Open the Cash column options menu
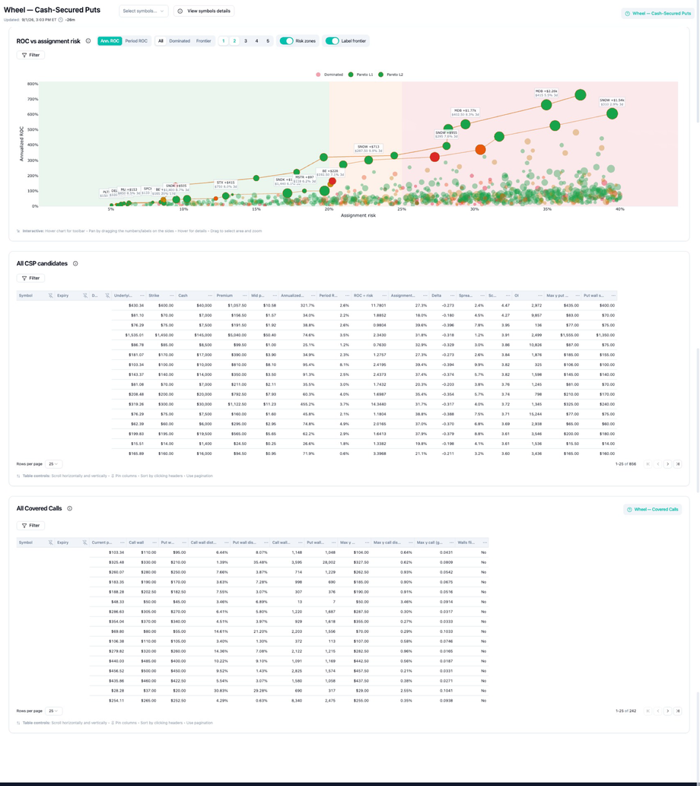This screenshot has height=786, width=700. point(210,296)
